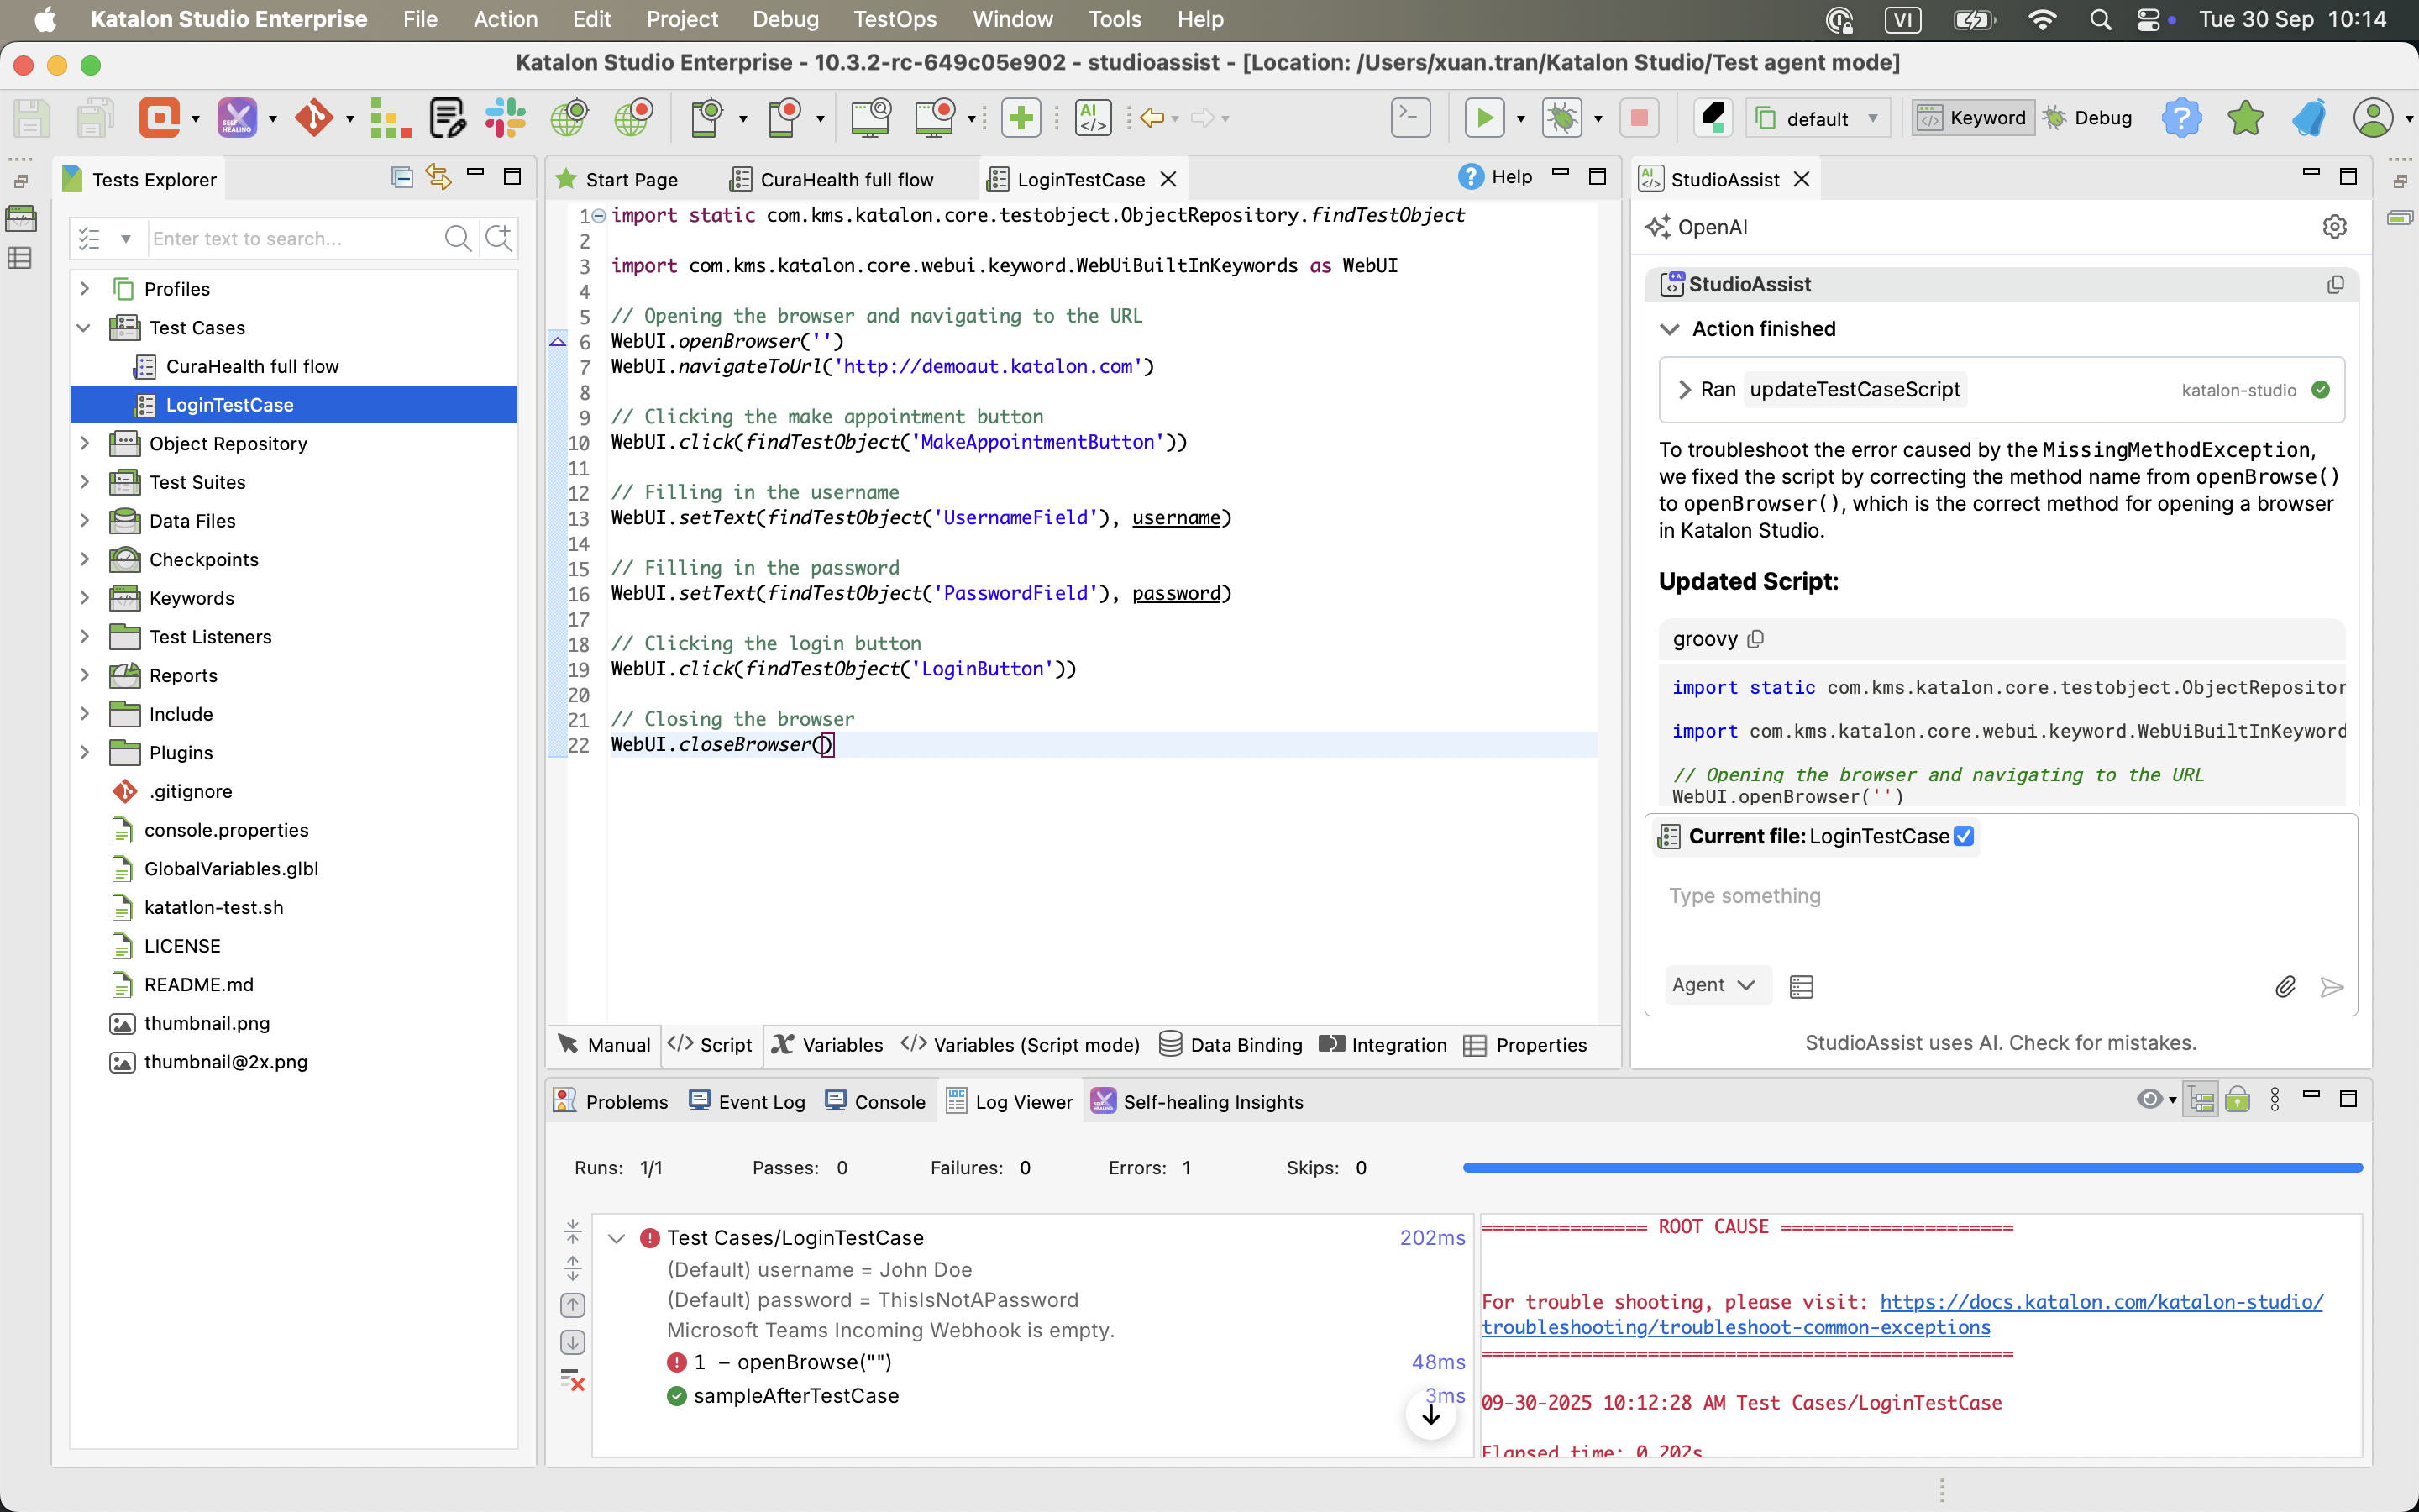Screen dimensions: 2419x1512
Task: Click the Tests Explorer search field
Action: point(295,238)
